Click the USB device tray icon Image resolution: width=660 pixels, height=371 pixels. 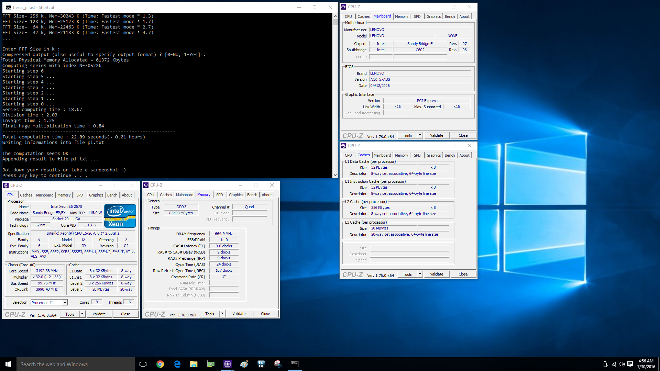click(x=606, y=364)
